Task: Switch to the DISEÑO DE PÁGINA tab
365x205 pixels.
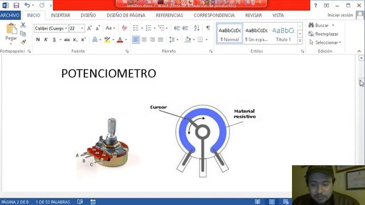Action: tap(126, 15)
